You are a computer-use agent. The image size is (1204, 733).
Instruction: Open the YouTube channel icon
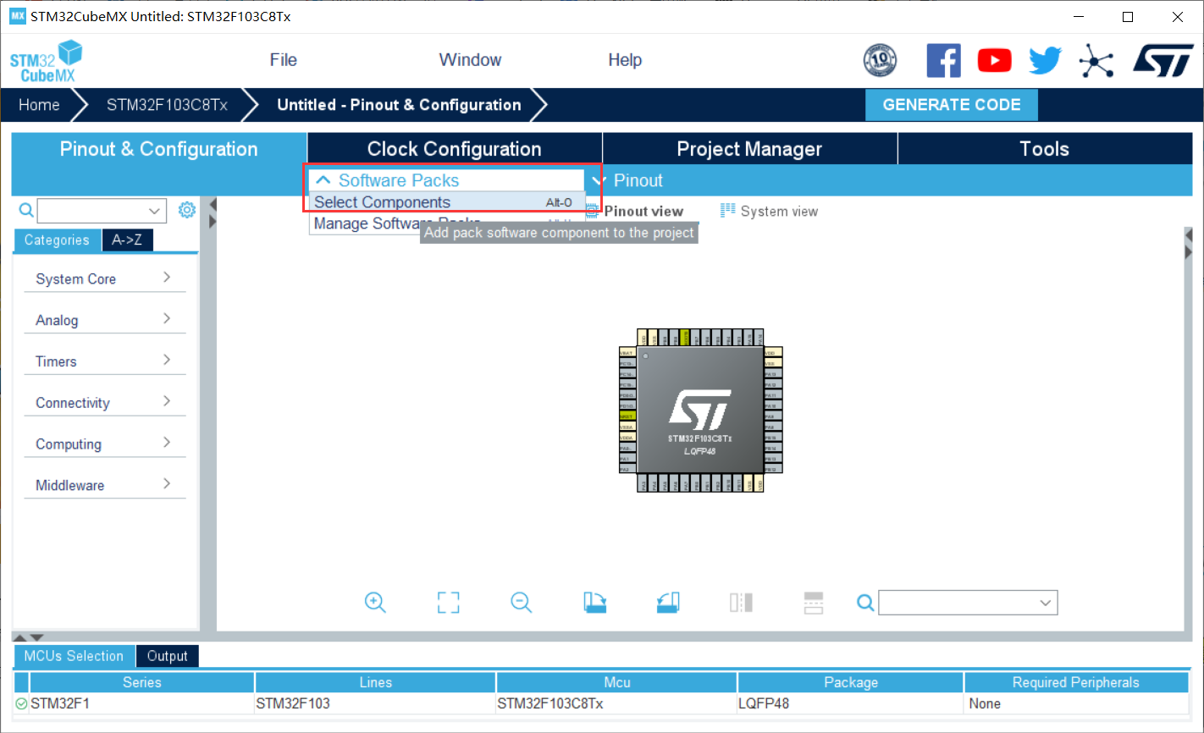pos(994,60)
